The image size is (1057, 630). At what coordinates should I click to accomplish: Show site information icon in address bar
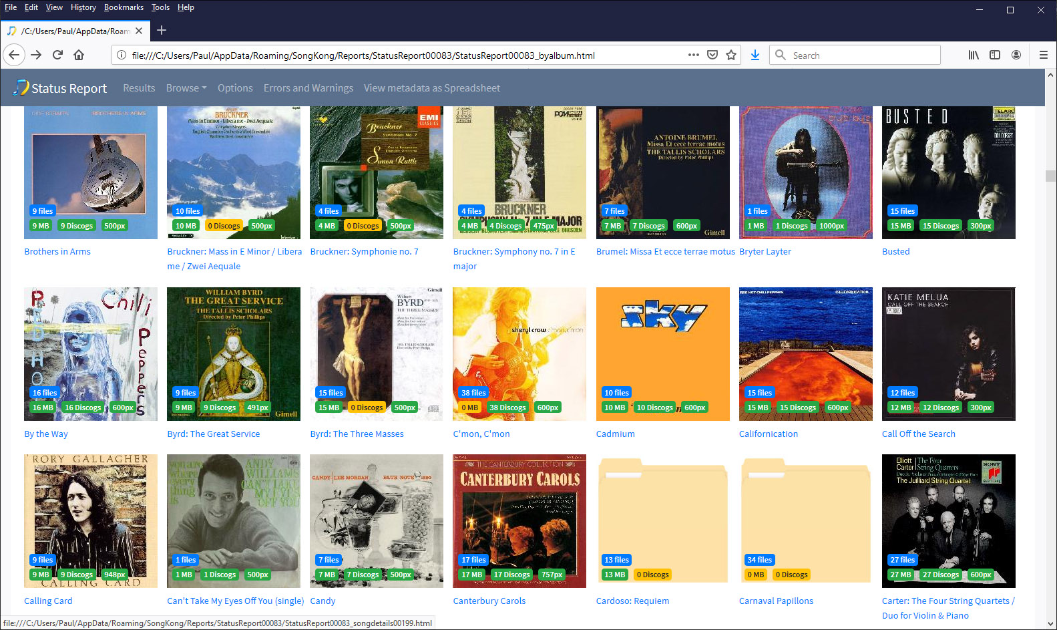pyautogui.click(x=122, y=55)
